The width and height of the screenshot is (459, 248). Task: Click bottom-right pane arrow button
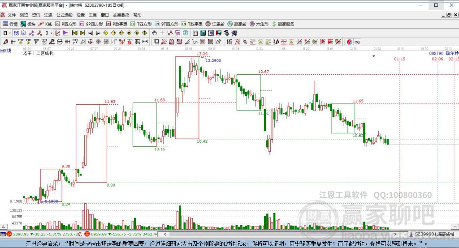(x=455, y=227)
